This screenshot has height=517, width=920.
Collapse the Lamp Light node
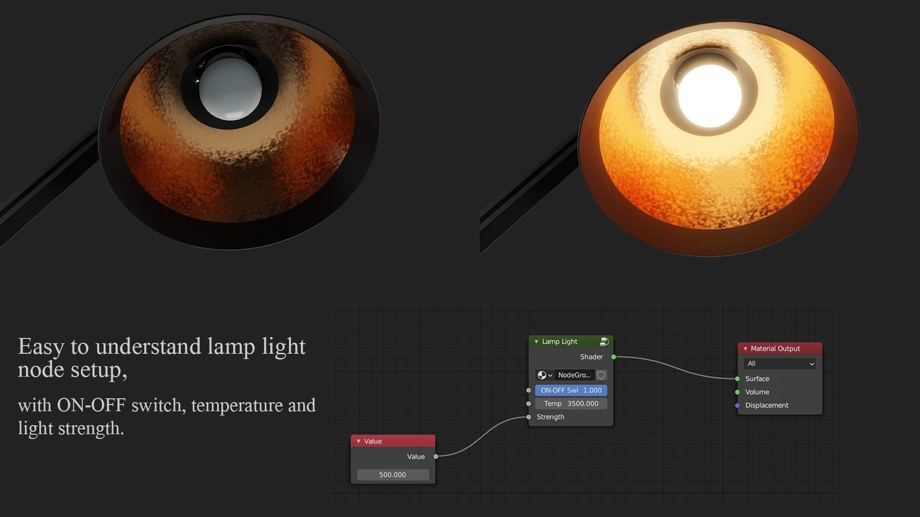536,342
